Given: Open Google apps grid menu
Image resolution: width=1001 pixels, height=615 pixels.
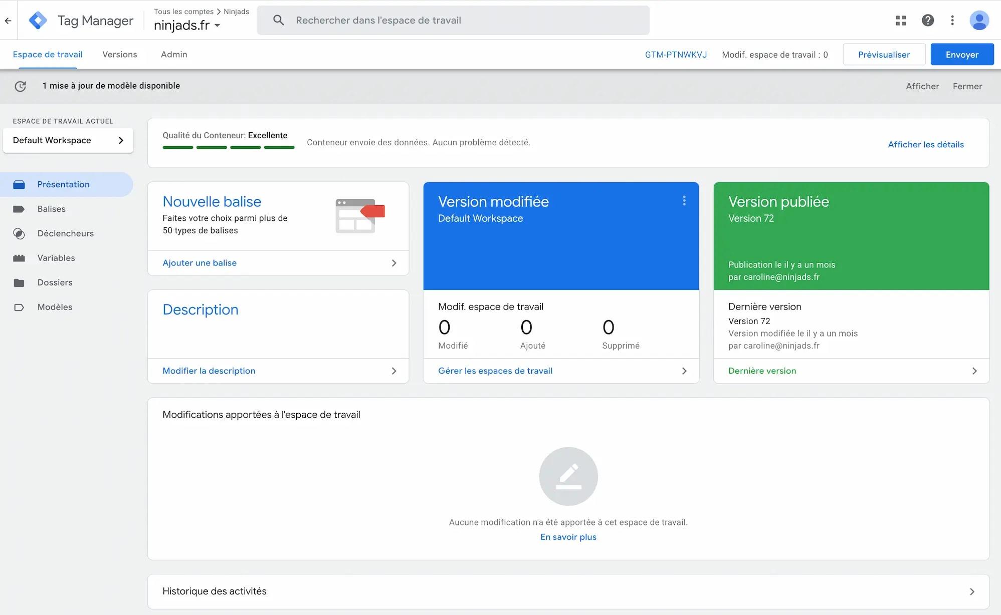Looking at the screenshot, I should tap(901, 21).
